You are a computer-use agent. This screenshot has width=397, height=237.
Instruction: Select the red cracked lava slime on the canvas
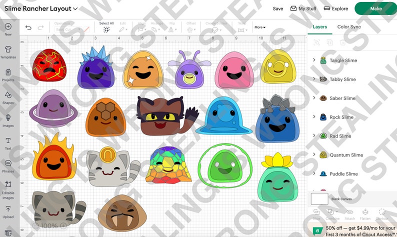click(x=49, y=65)
